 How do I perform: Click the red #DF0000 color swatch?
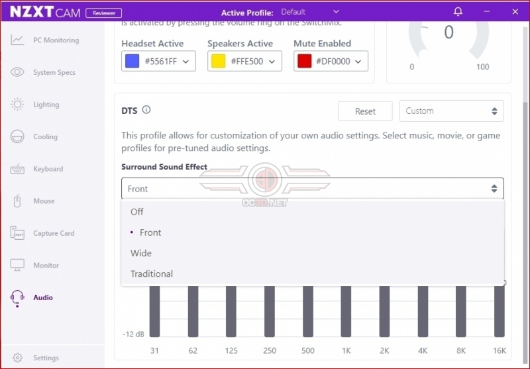click(305, 61)
